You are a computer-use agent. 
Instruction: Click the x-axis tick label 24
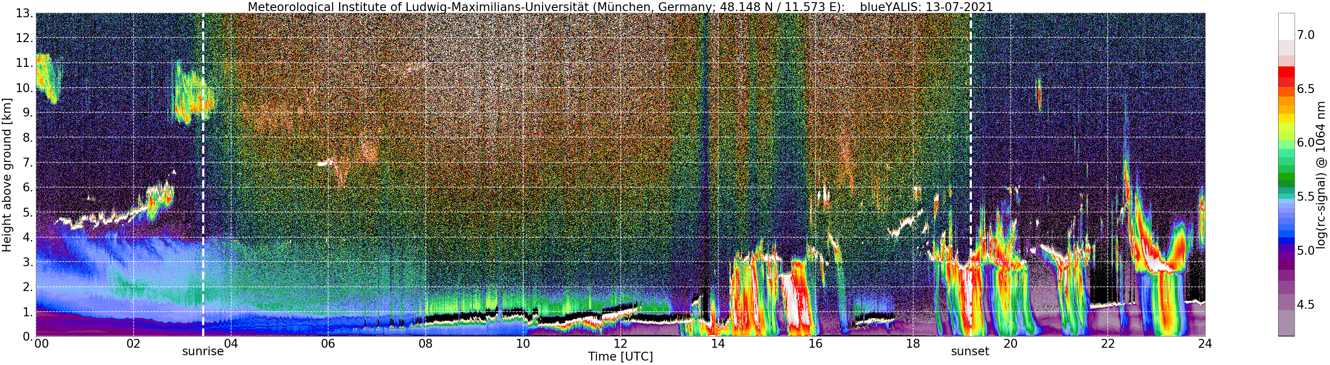pyautogui.click(x=1205, y=344)
